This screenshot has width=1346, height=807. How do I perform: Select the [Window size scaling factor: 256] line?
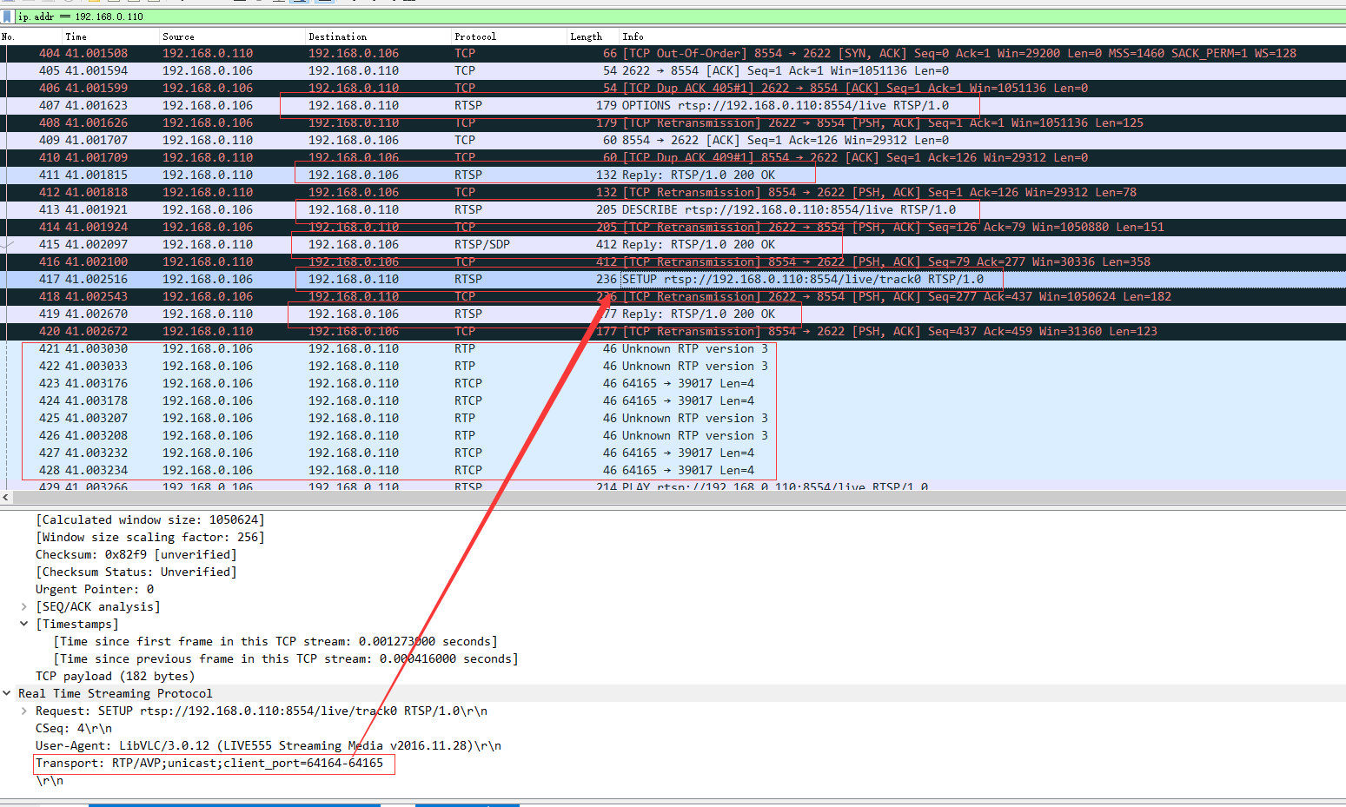pos(150,537)
